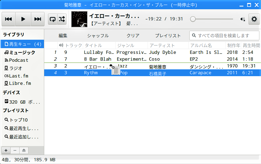261x164 pixels.
Task: Start playback with the play button
Action: pos(23,19)
